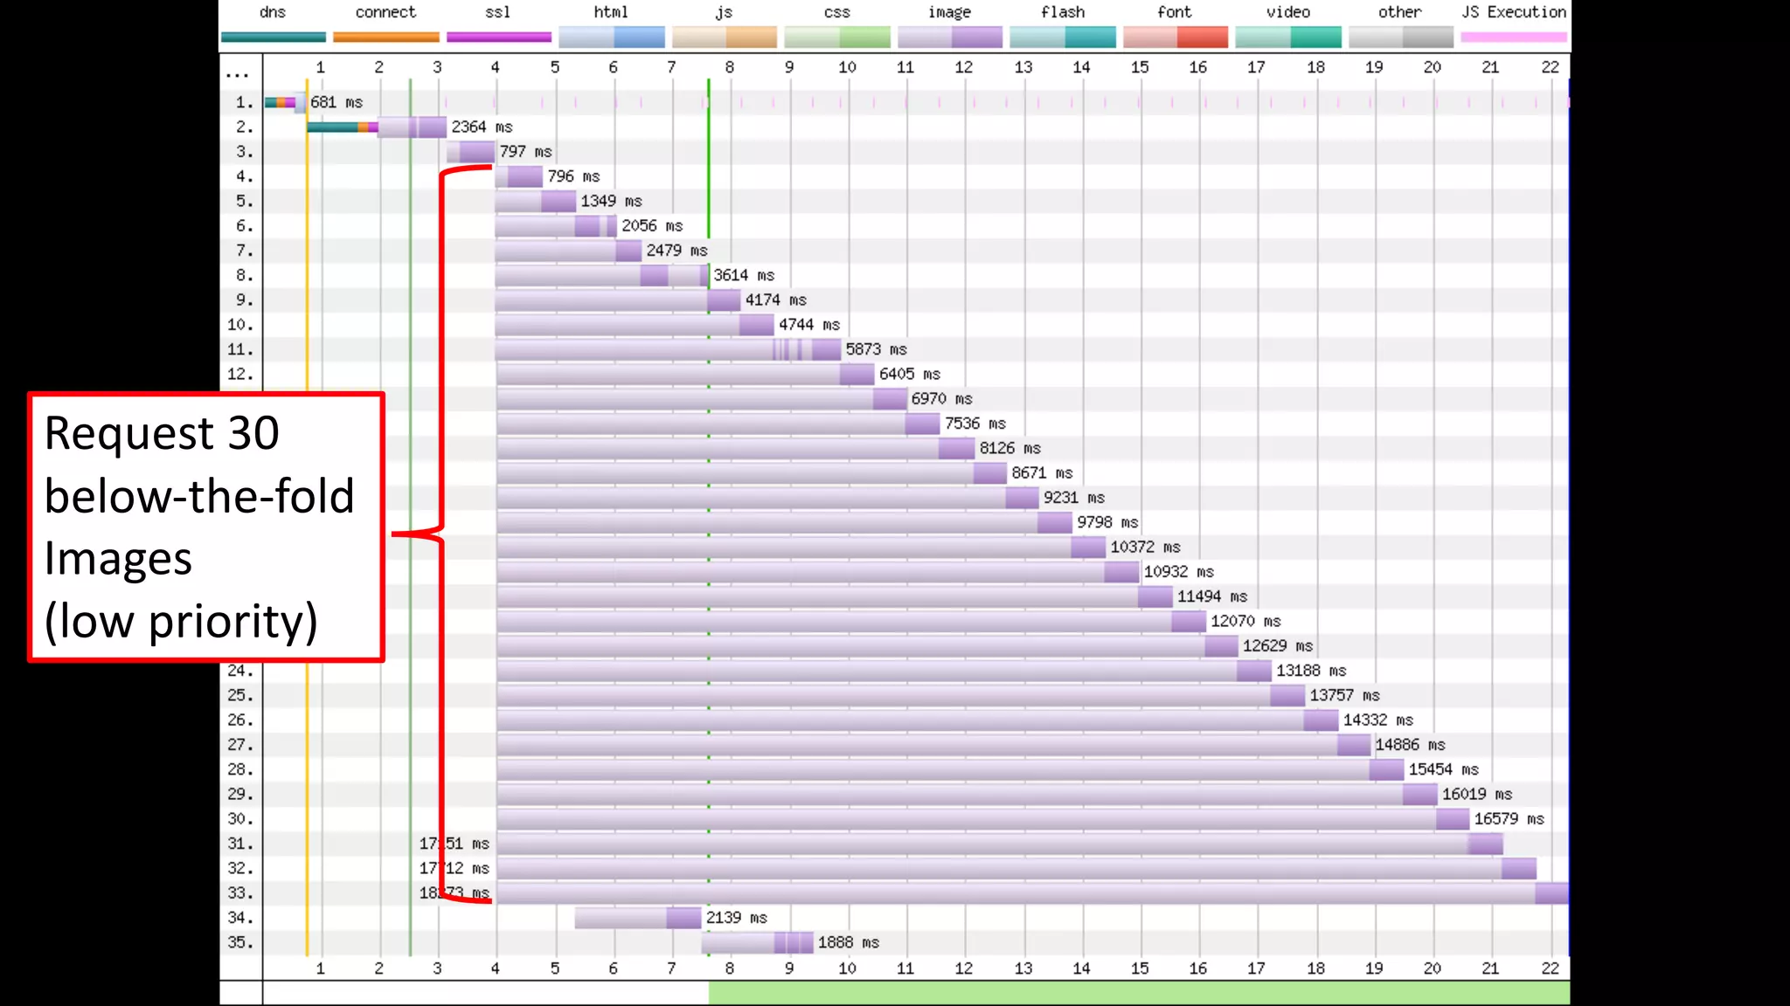This screenshot has height=1006, width=1790.
Task: Click row number 30 in the request list
Action: pos(240,819)
